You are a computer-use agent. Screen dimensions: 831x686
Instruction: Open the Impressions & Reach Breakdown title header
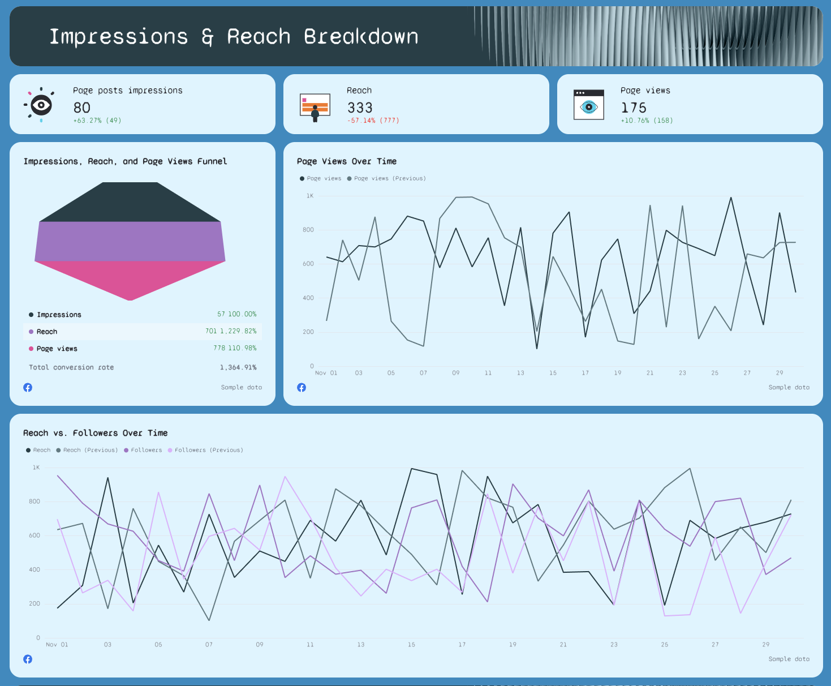coord(234,36)
